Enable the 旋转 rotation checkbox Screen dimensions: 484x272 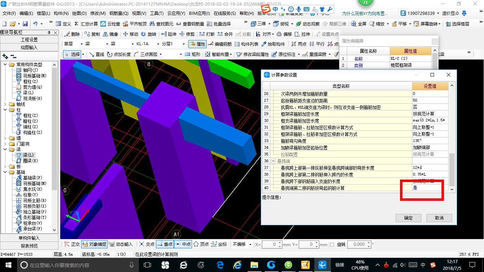tap(332, 244)
